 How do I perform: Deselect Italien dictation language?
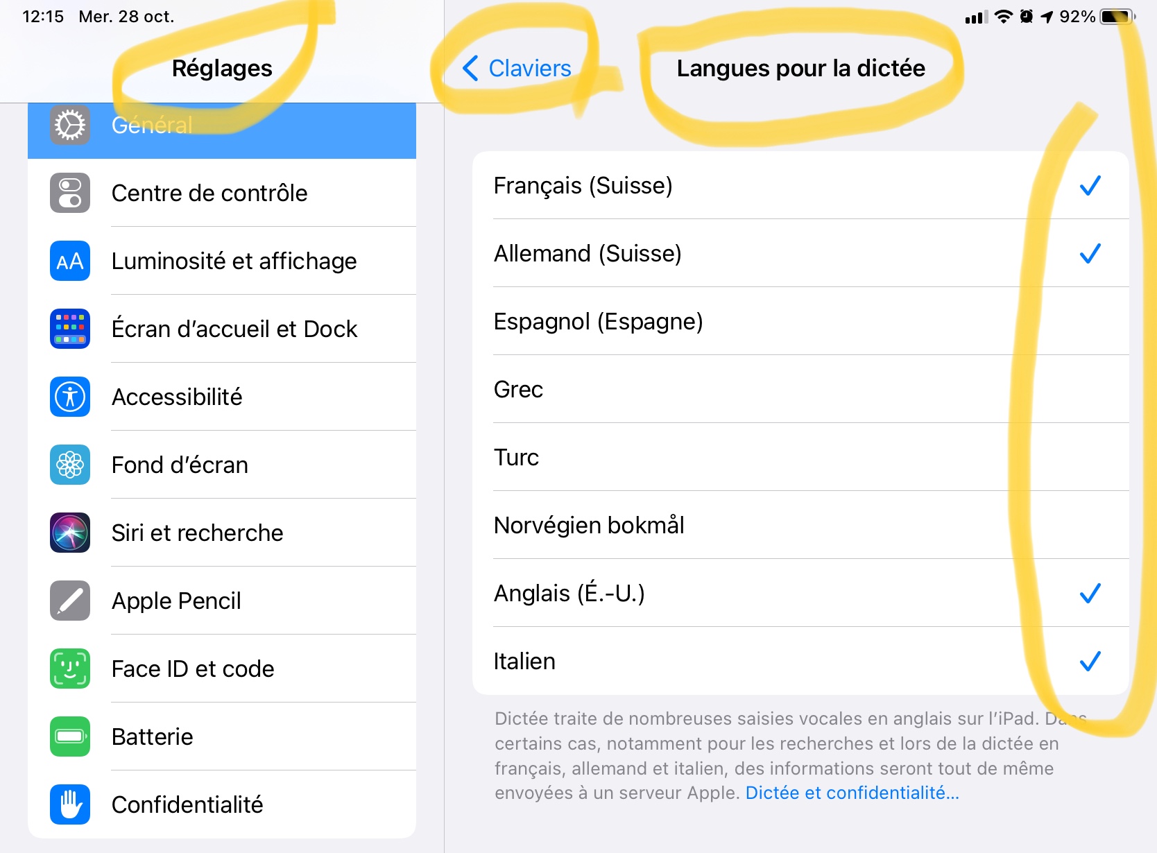click(1090, 662)
